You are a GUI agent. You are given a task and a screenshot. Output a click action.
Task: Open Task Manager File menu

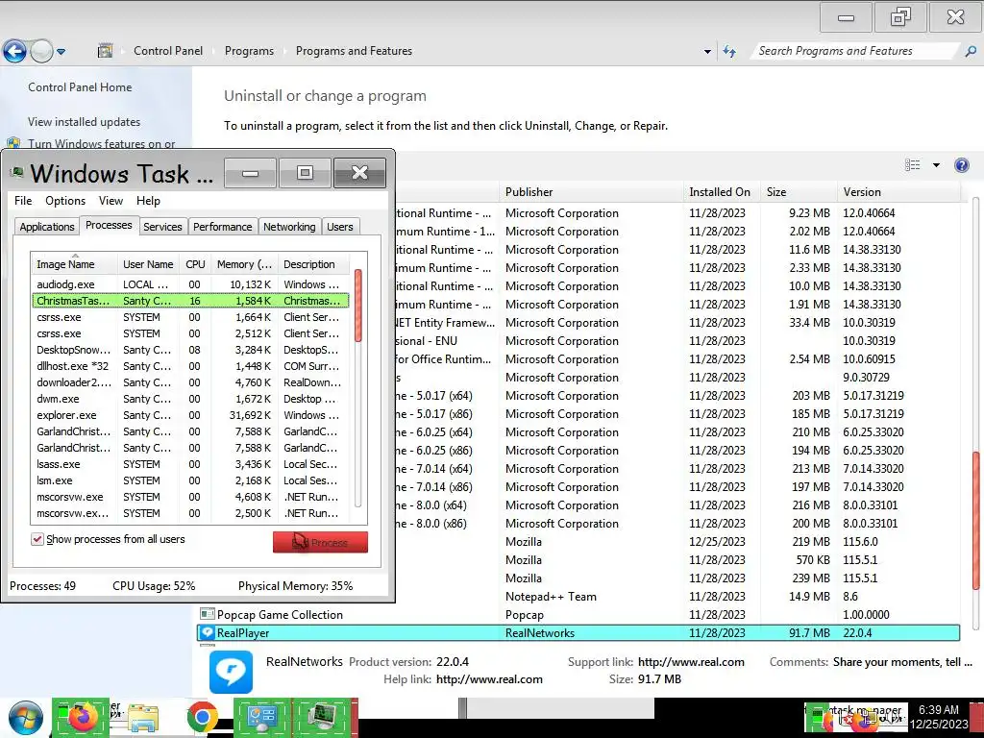pyautogui.click(x=23, y=201)
